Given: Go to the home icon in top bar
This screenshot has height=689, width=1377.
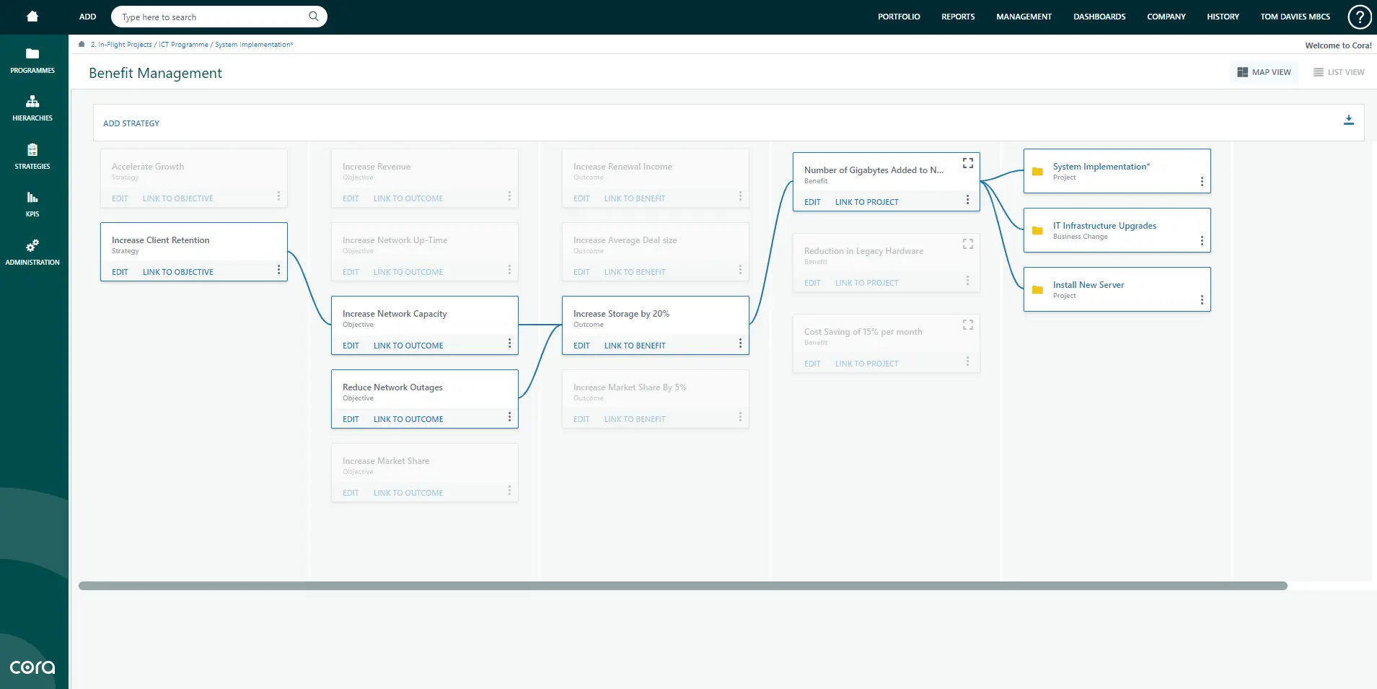Looking at the screenshot, I should [32, 16].
